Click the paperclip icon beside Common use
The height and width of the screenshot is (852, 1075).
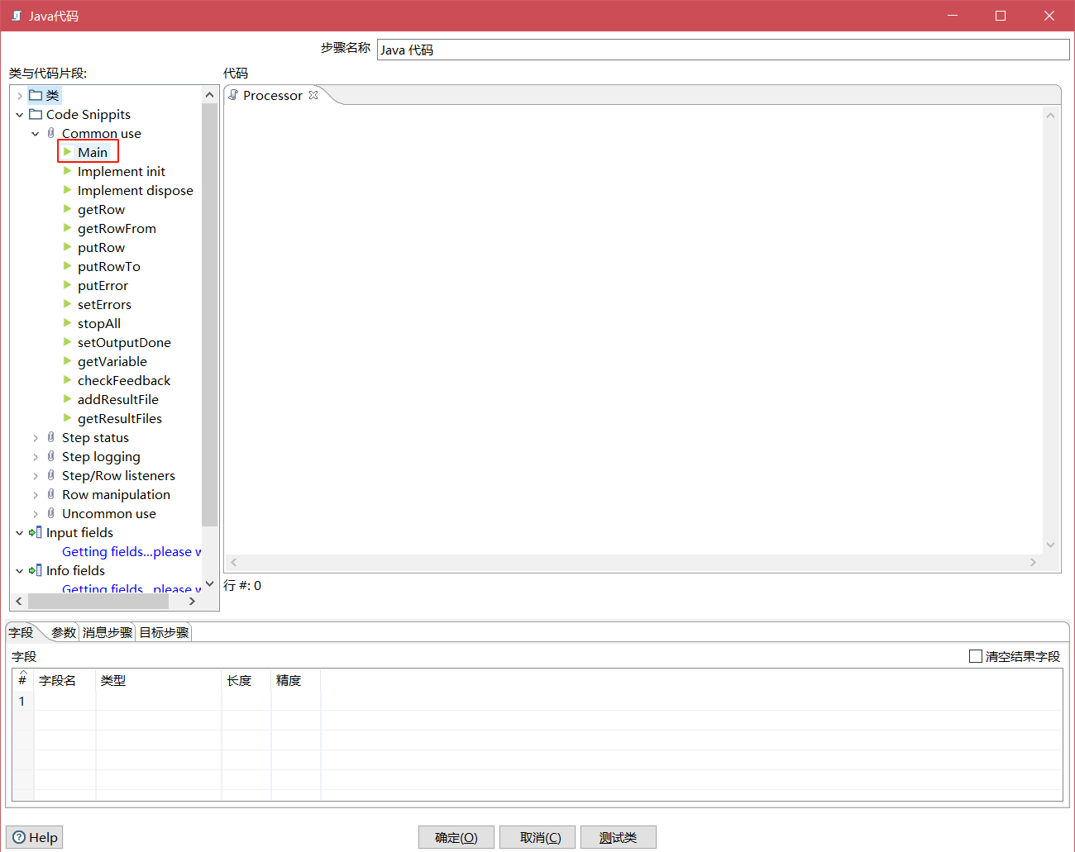pyautogui.click(x=51, y=133)
